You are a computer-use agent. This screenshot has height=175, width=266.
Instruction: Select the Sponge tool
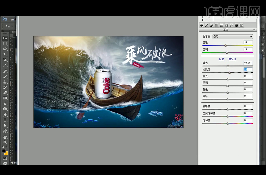pos(5,109)
